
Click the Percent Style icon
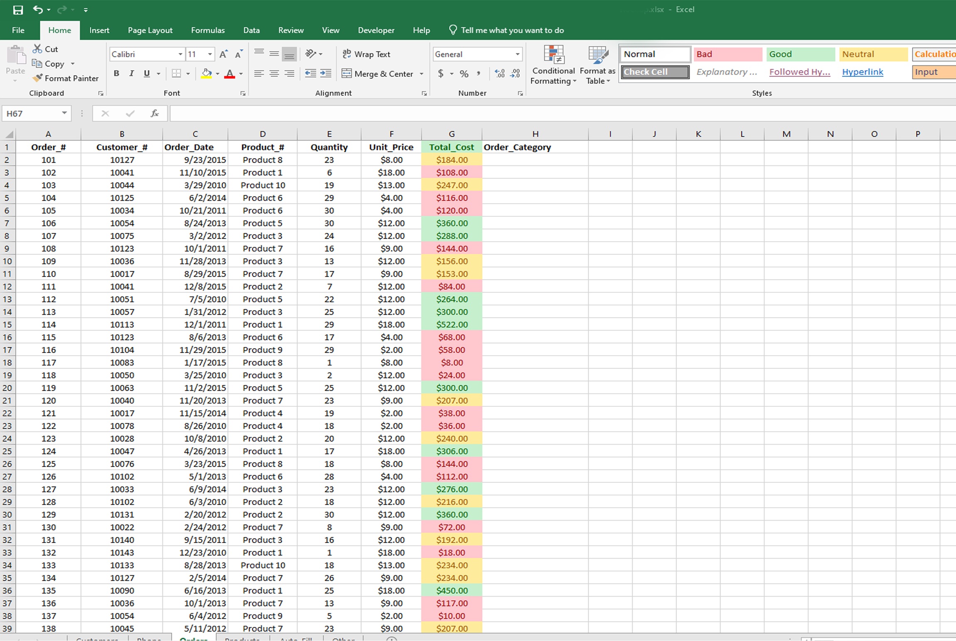tap(464, 74)
